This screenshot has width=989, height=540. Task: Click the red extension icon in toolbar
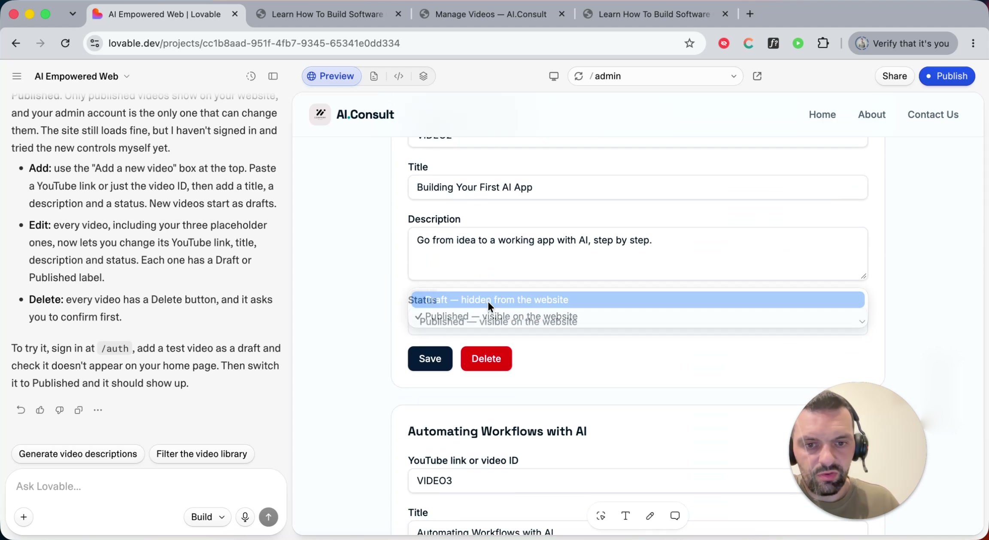pyautogui.click(x=724, y=43)
